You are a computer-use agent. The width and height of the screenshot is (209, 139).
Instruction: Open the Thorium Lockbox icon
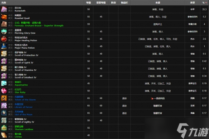4,128
